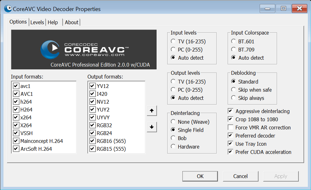Open the About tab
This screenshot has height=190, width=311.
coord(71,22)
